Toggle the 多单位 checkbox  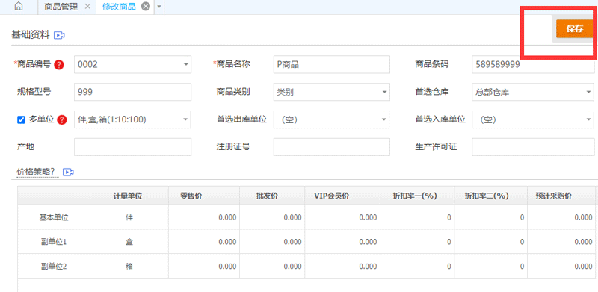[22, 120]
